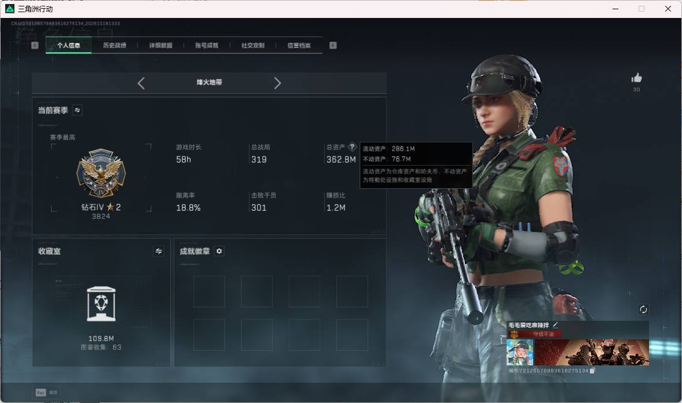Screen dimensions: 682x403
Task: Click the circular rotate-model icon beside the character
Action: tap(643, 309)
